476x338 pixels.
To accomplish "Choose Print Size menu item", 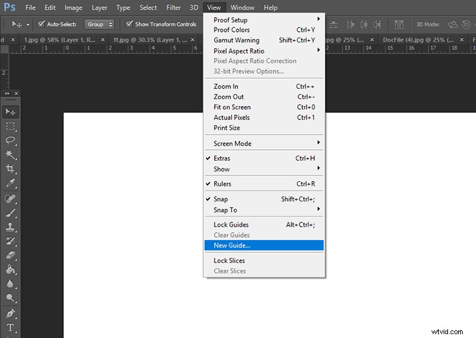I will (x=264, y=128).
